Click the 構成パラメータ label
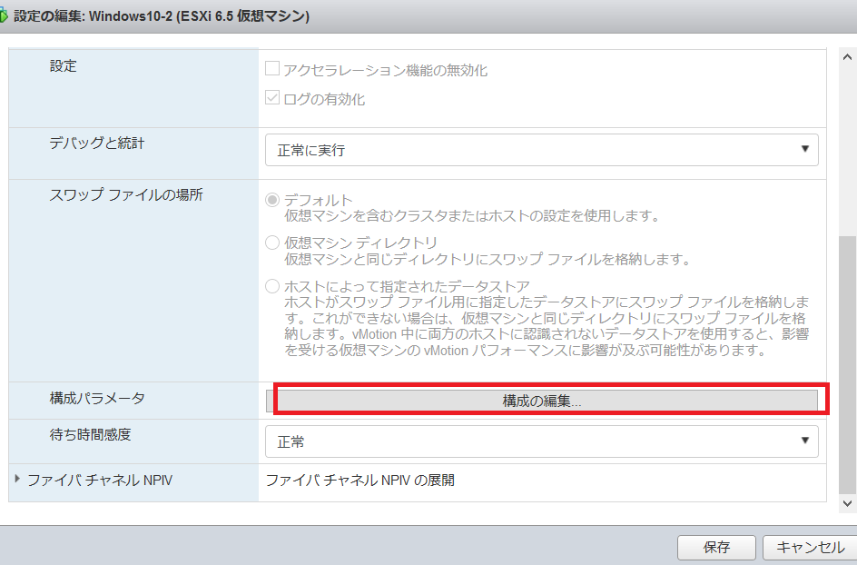The height and width of the screenshot is (565, 857). (97, 398)
